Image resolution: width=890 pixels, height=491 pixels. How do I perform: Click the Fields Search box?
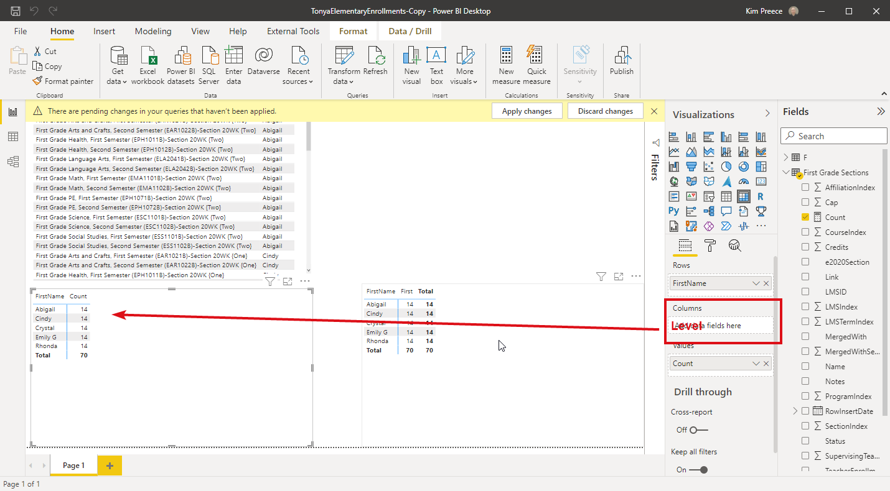(x=834, y=136)
